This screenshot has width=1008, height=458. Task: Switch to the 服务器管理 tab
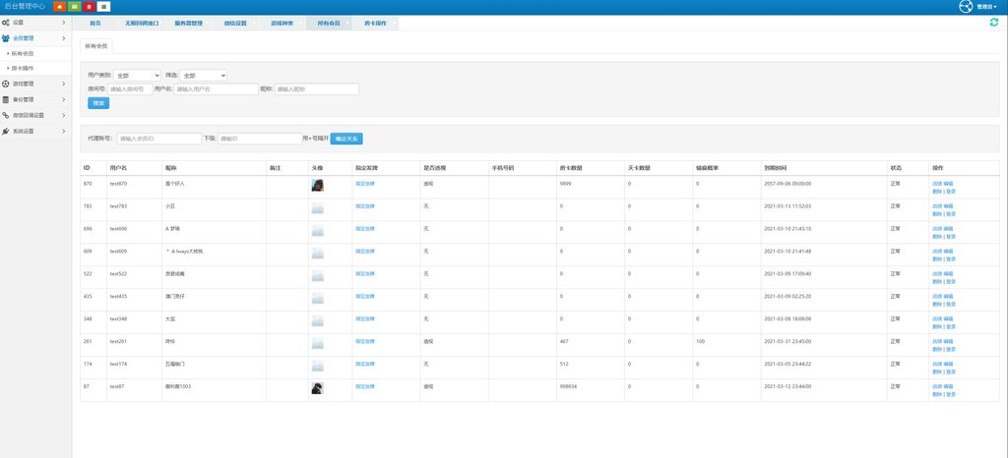(x=188, y=23)
